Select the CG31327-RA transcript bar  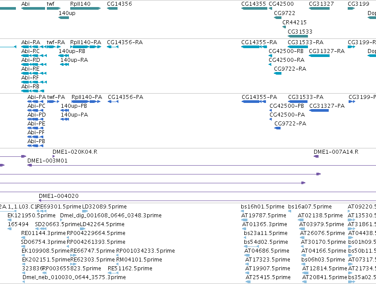click(319, 56)
